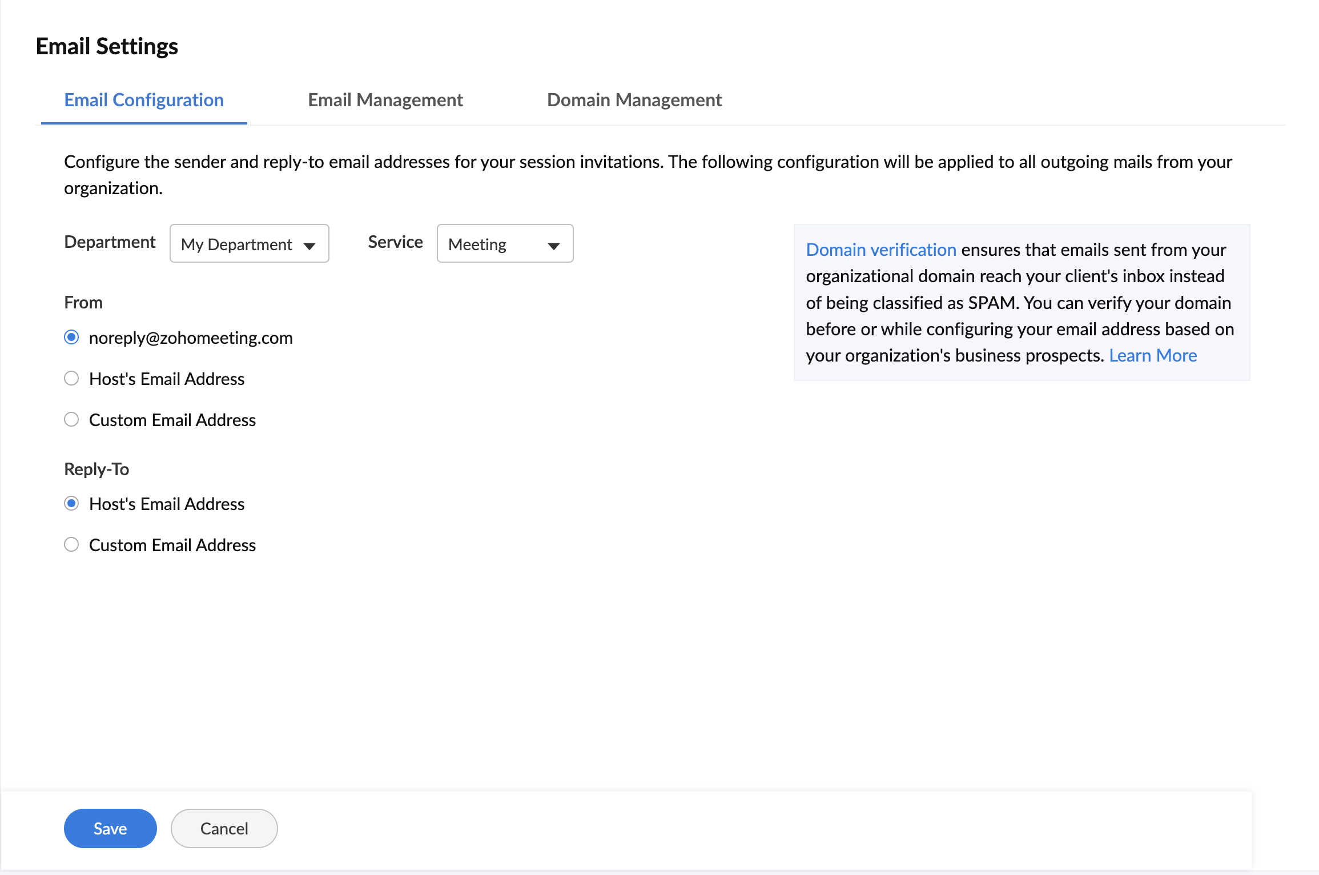Click the Custom Email Address label under Reply-To

[172, 545]
